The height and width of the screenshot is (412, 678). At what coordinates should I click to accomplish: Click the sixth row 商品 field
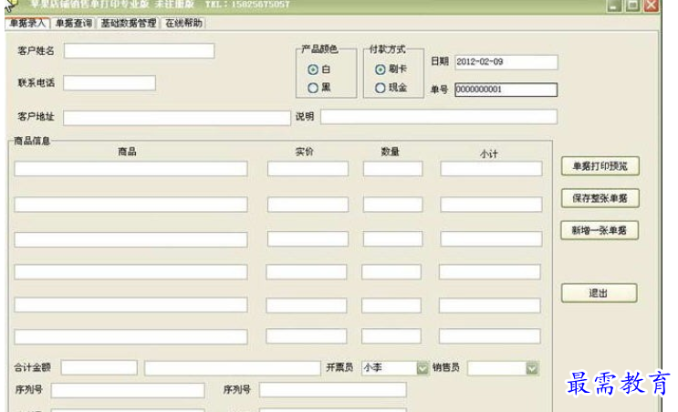pyautogui.click(x=131, y=337)
